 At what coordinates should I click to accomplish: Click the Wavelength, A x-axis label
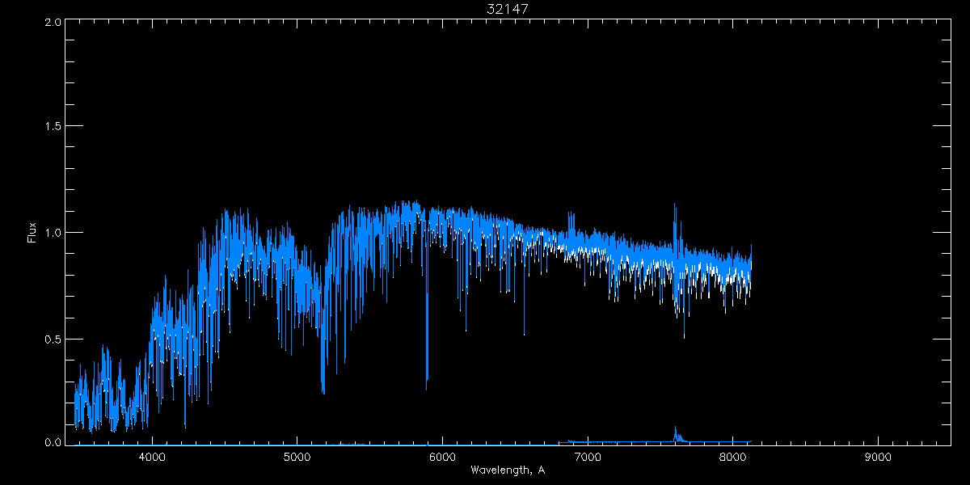(507, 470)
